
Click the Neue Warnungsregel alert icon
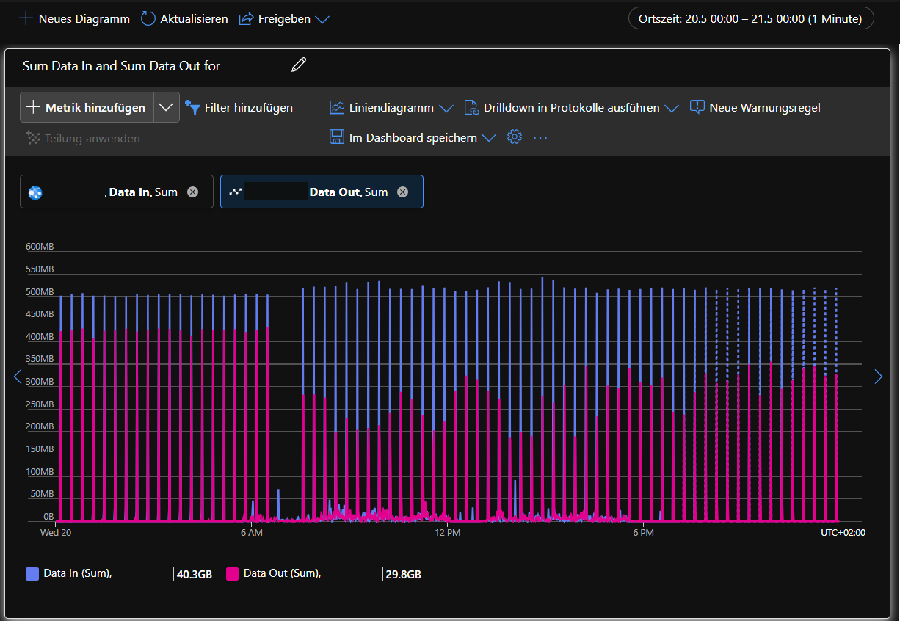coord(697,107)
